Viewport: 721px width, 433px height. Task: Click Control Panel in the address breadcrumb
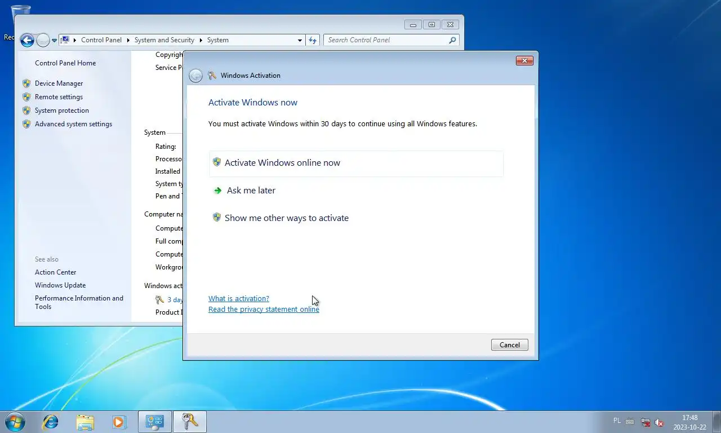pyautogui.click(x=101, y=40)
